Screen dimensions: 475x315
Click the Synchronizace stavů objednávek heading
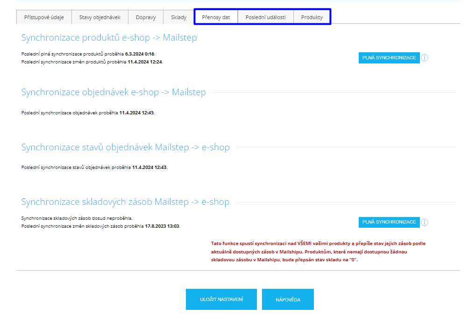(125, 147)
